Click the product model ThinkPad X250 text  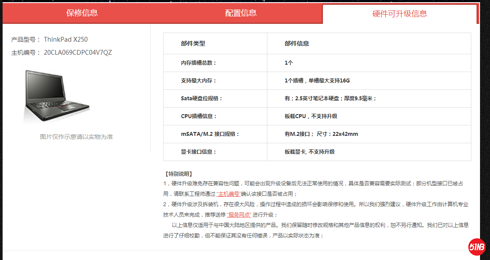(66, 39)
